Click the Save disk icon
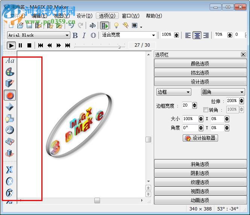The width and height of the screenshot is (250, 215). [x=29, y=25]
